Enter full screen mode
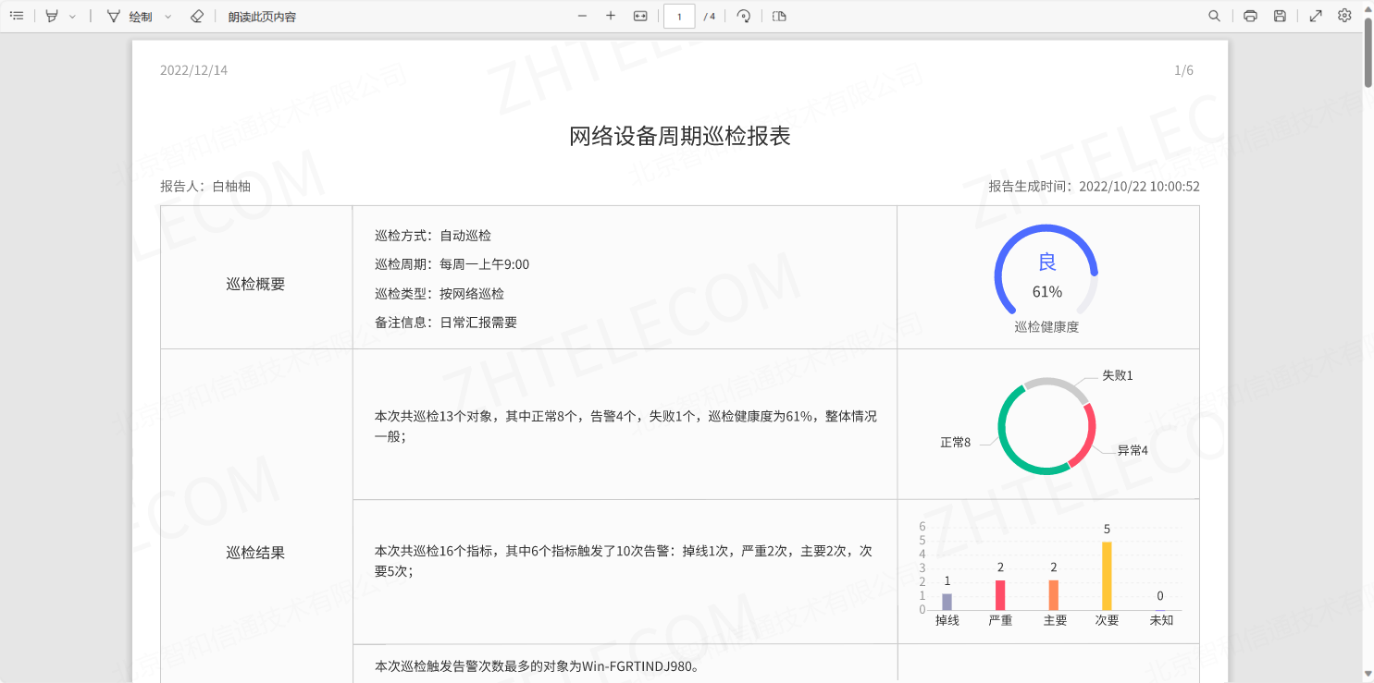The image size is (1374, 683). (1316, 16)
